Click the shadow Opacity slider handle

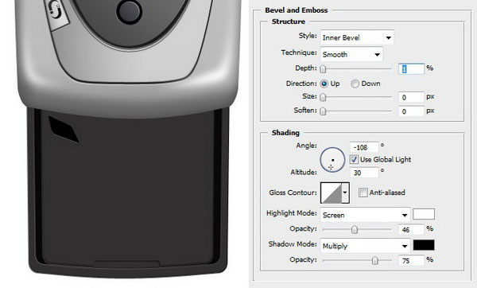(x=374, y=260)
